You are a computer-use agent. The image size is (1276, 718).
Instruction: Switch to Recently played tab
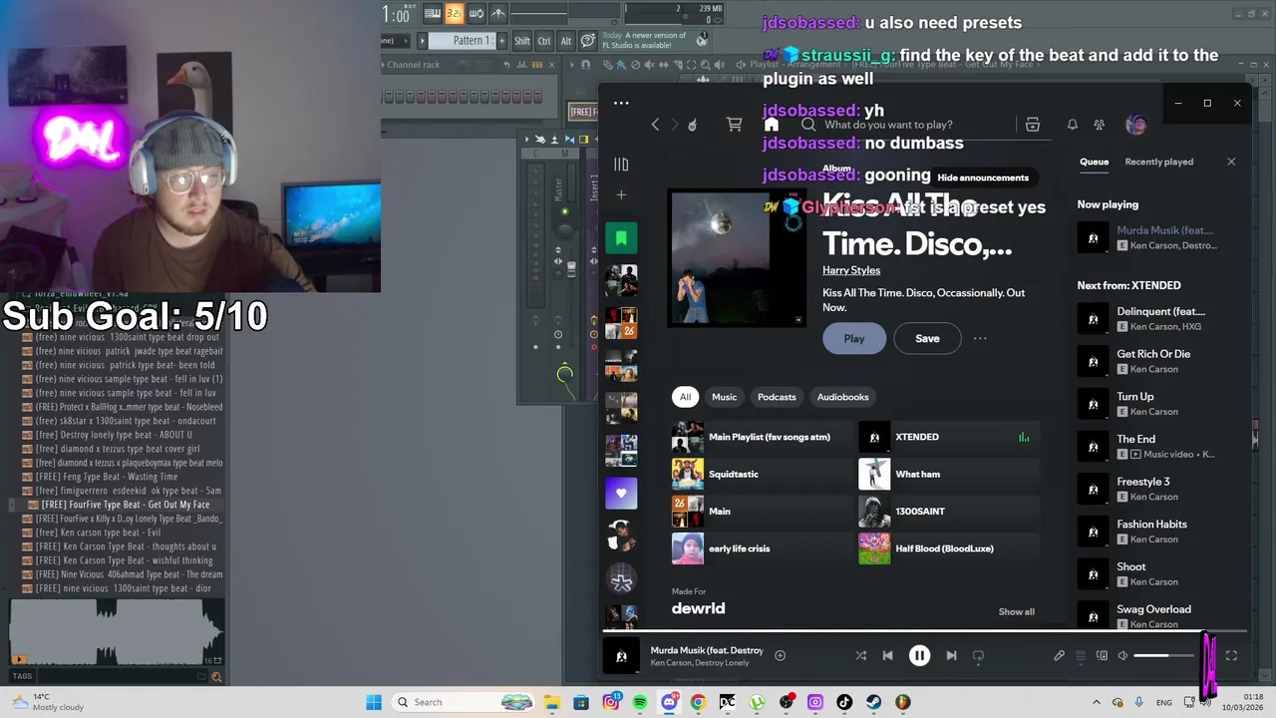(1158, 162)
